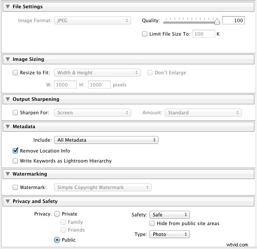Open the Include All Metadata dropdown

tap(106, 140)
